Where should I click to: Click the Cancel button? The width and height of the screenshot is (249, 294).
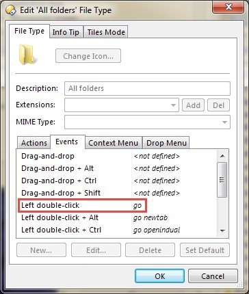[x=213, y=276]
